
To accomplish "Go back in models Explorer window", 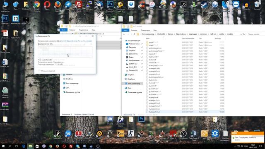I will coord(124,34).
